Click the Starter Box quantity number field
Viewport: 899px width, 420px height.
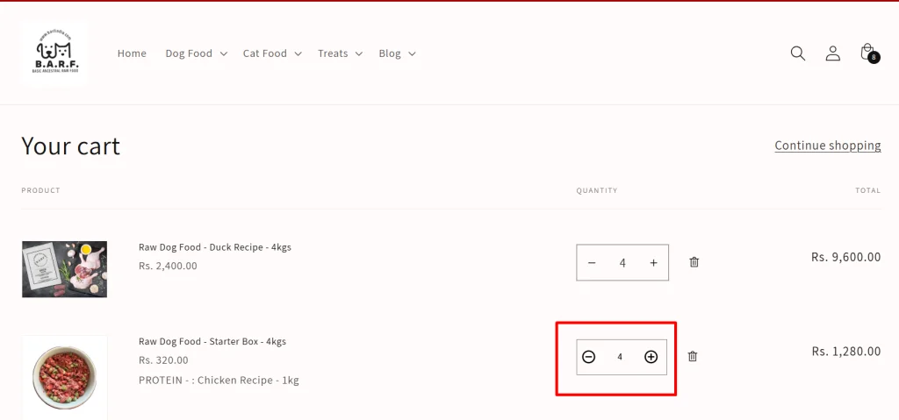pos(620,356)
